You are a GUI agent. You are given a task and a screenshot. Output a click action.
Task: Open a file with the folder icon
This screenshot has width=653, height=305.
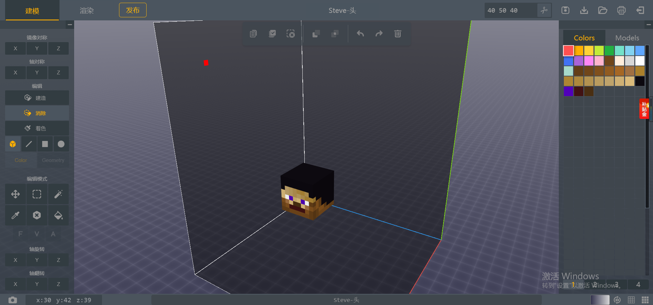pyautogui.click(x=603, y=11)
